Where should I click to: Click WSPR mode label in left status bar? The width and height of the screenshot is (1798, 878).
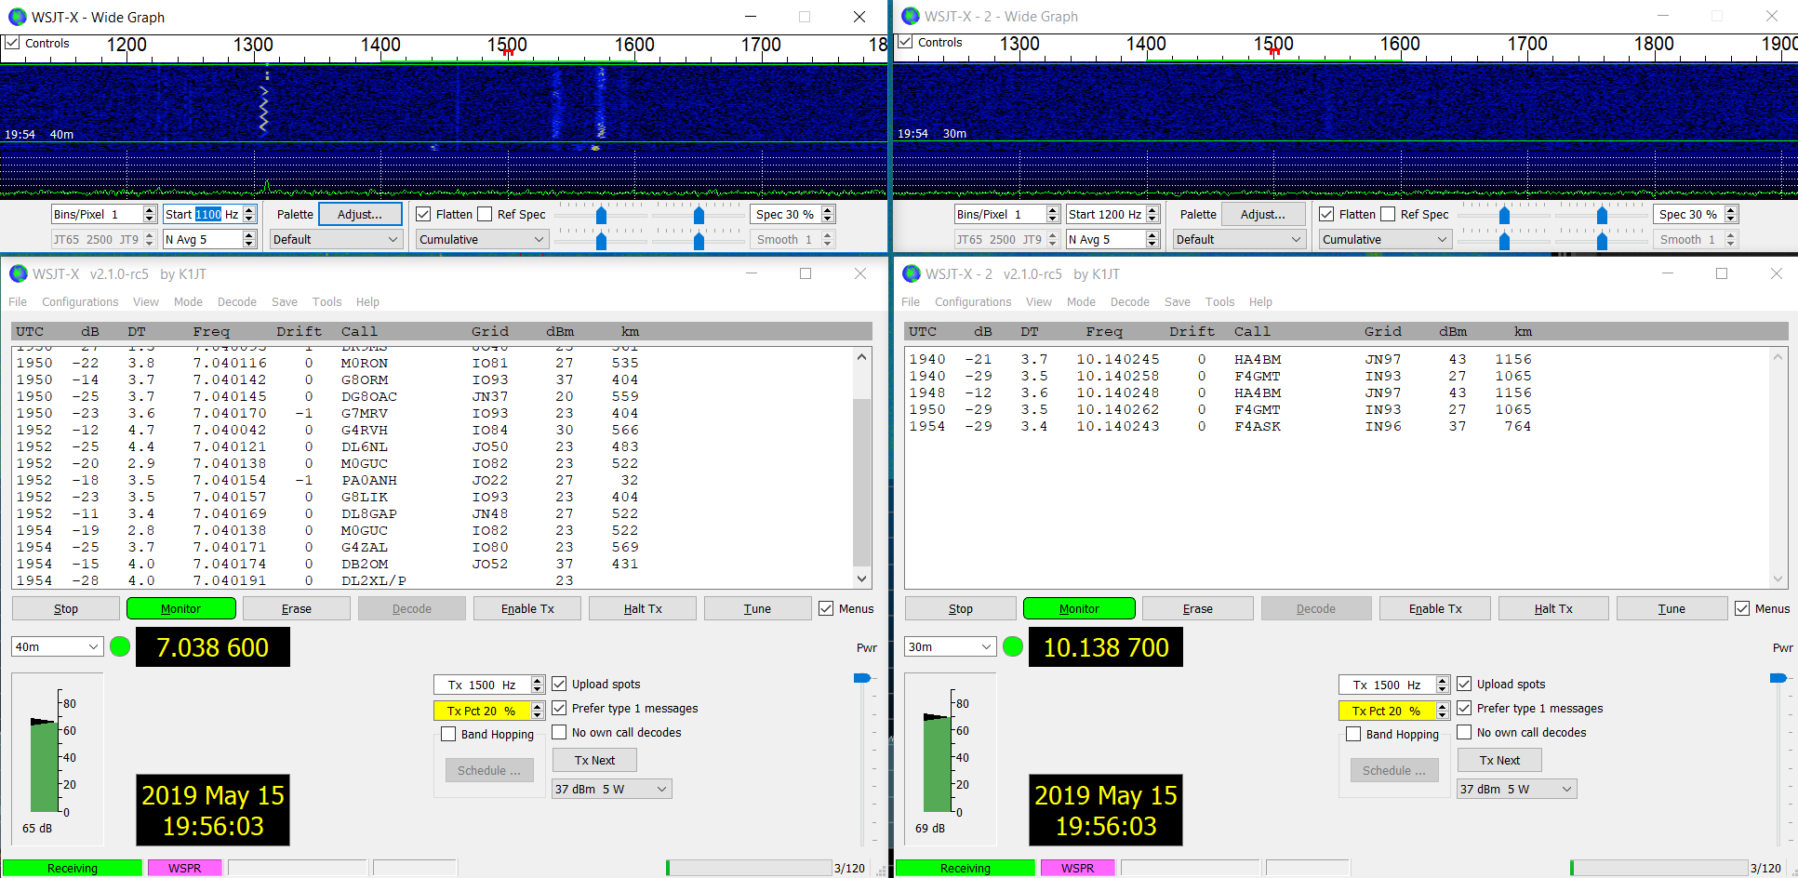tap(185, 868)
